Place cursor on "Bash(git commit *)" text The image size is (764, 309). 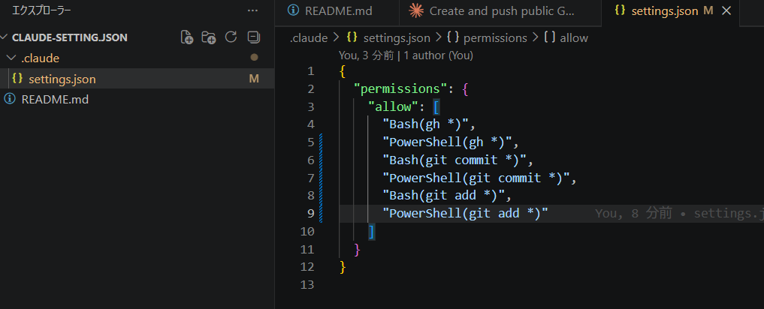tap(454, 160)
